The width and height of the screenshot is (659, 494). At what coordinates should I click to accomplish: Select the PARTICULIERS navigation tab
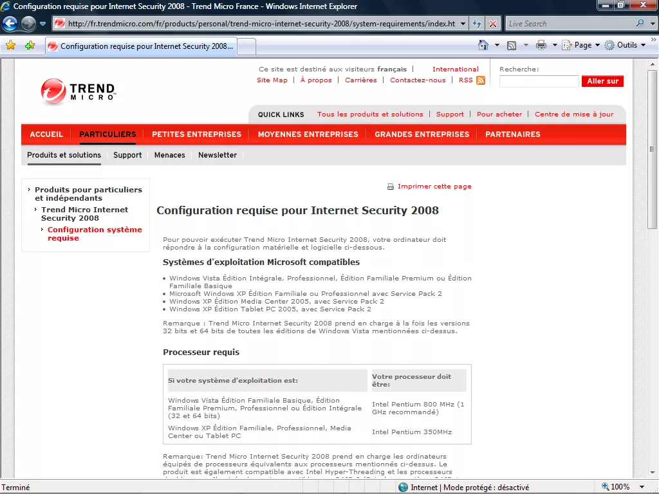(107, 134)
